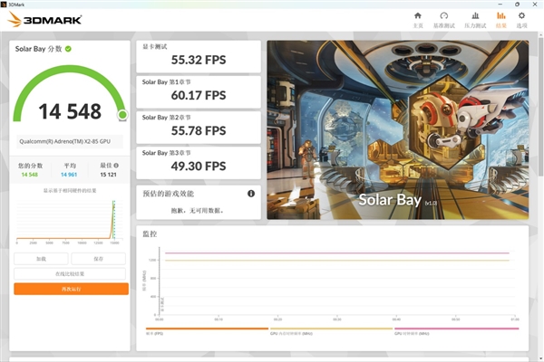This screenshot has height=362, width=544.
Task: Click the Solar Bay section 2 55.78 FPS
Action: coord(199,130)
